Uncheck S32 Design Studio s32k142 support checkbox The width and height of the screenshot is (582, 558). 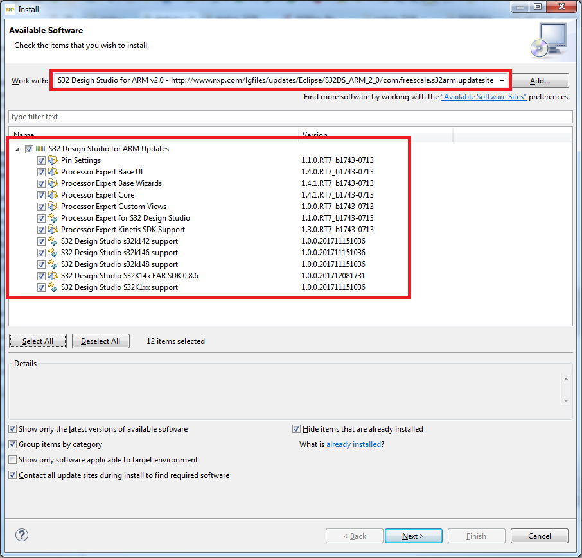pyautogui.click(x=41, y=241)
